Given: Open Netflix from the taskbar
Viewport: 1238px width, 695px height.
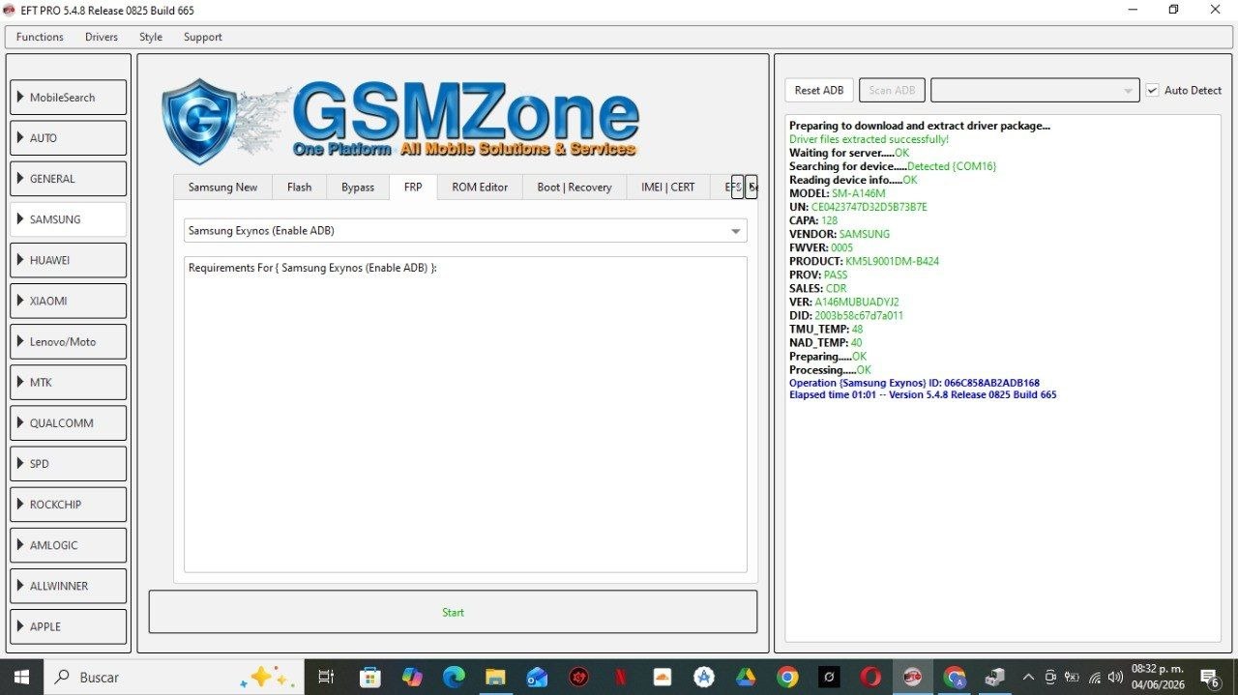Looking at the screenshot, I should pos(621,677).
